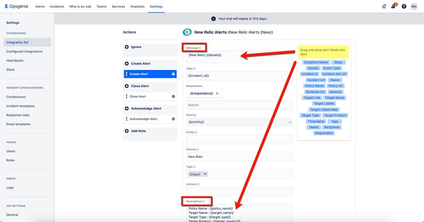Click the help icon beside Description label
Viewport: 424px width, 222px height.
[203, 202]
